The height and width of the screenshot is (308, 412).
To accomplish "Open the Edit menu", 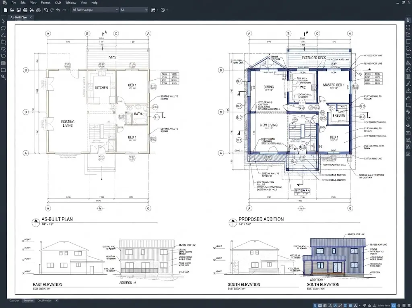I will [x=23, y=3].
